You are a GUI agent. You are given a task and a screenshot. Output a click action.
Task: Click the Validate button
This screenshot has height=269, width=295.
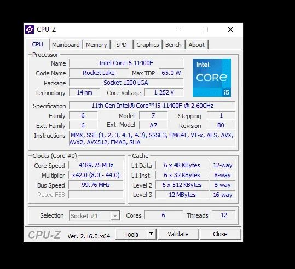pyautogui.click(x=178, y=234)
